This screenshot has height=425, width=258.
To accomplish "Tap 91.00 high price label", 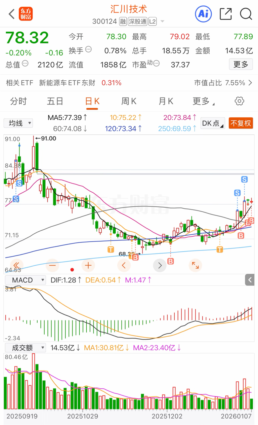I will tap(49, 138).
